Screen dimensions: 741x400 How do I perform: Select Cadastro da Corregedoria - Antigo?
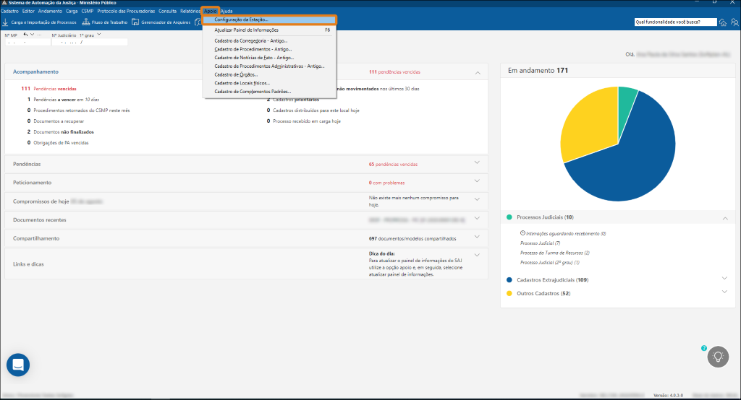pos(269,40)
